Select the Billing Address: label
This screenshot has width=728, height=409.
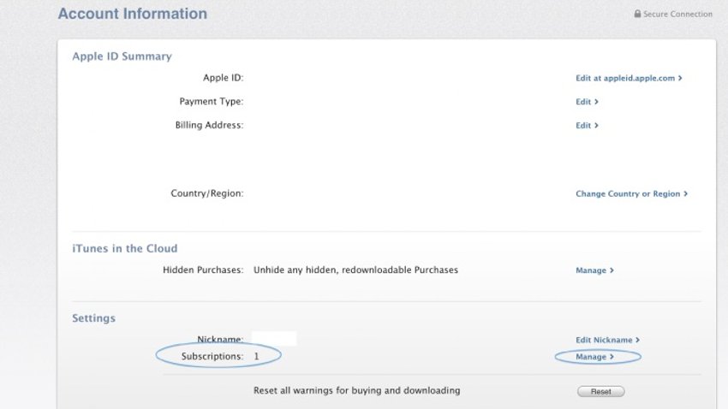[x=209, y=125]
